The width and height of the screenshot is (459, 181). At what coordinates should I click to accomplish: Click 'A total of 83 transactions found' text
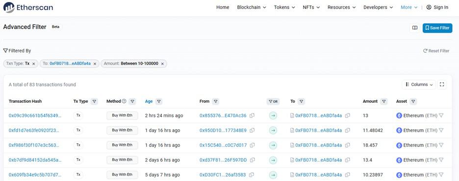coord(42,85)
